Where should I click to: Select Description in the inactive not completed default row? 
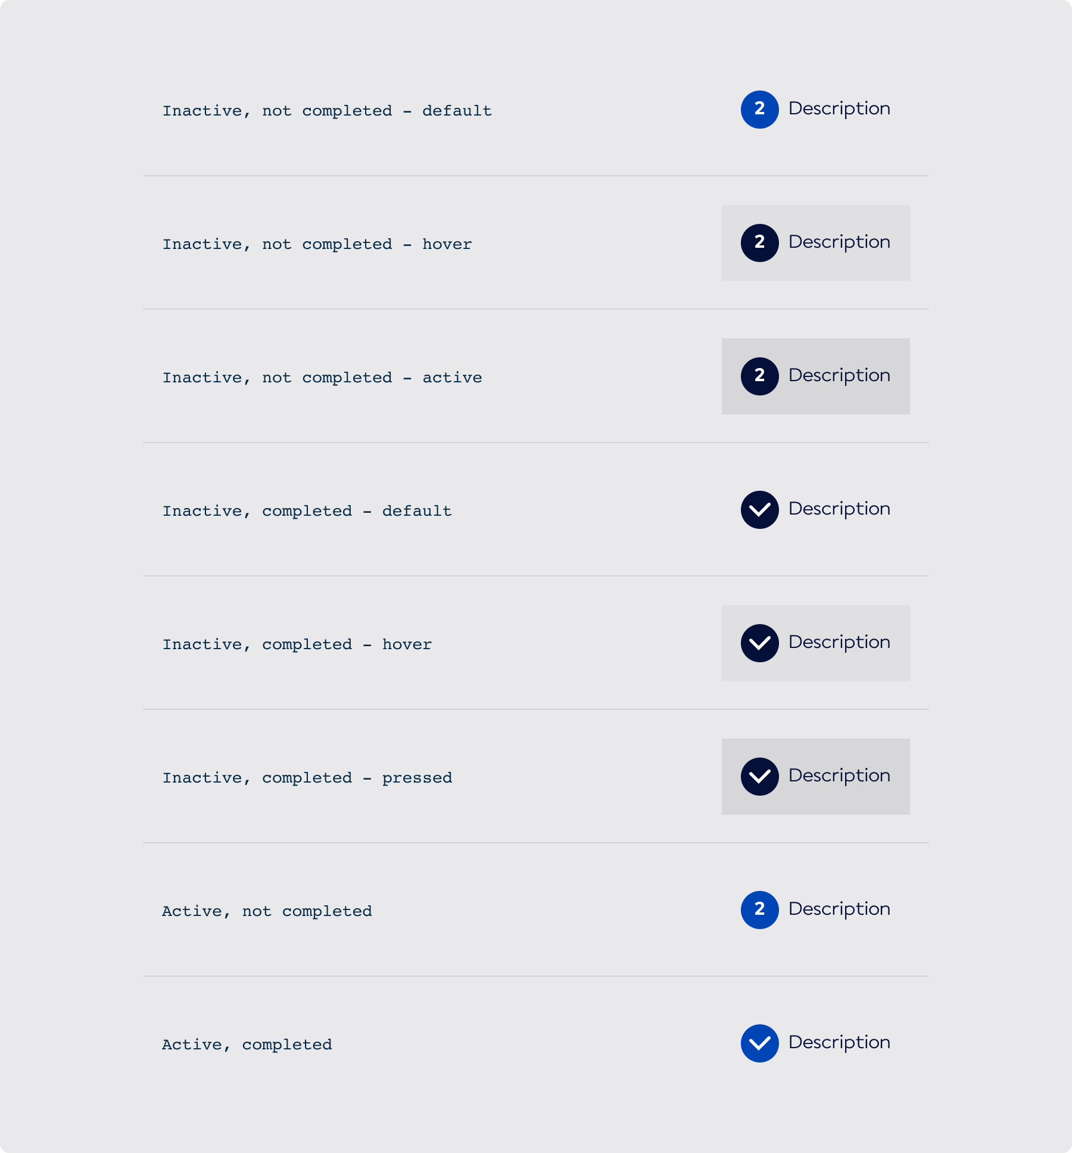[839, 109]
